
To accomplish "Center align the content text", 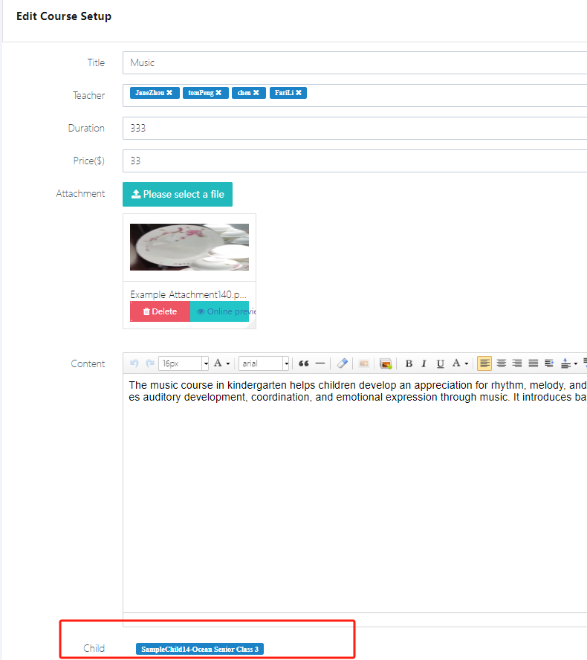I will 502,363.
